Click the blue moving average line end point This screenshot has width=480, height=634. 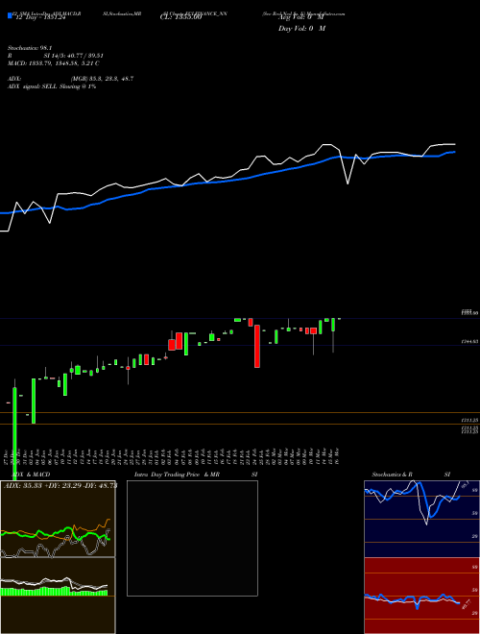[x=455, y=152]
